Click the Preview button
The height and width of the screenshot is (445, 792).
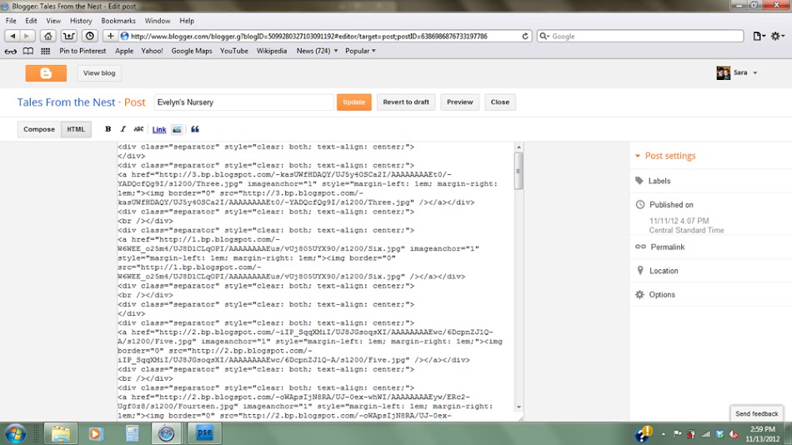[459, 102]
